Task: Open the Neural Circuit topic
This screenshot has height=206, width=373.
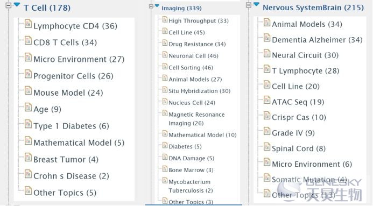Action: click(305, 55)
